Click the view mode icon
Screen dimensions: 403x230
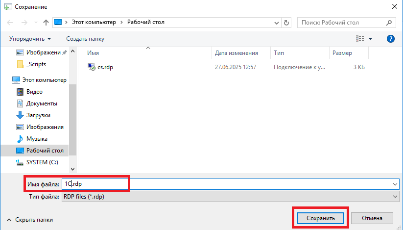[360, 39]
